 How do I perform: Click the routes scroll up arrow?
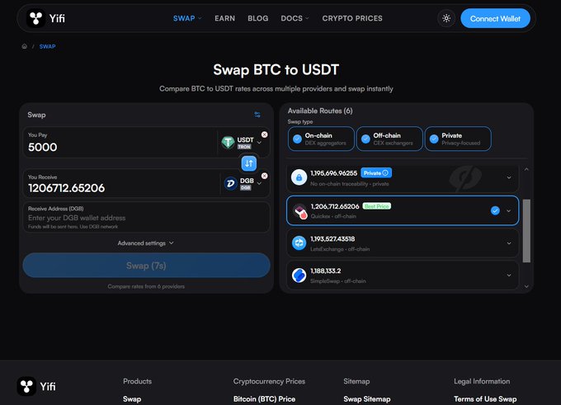pyautogui.click(x=526, y=169)
